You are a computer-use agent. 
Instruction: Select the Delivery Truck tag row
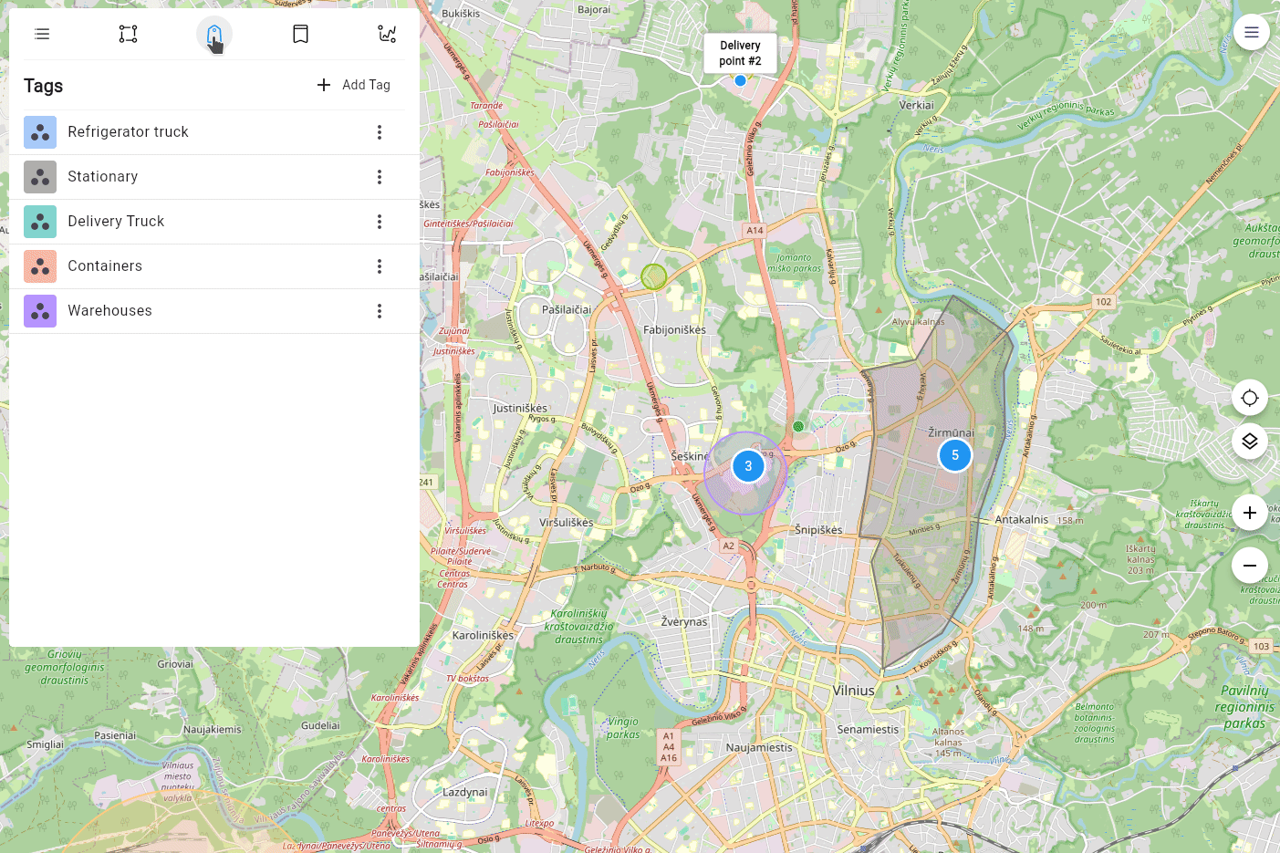pyautogui.click(x=214, y=222)
